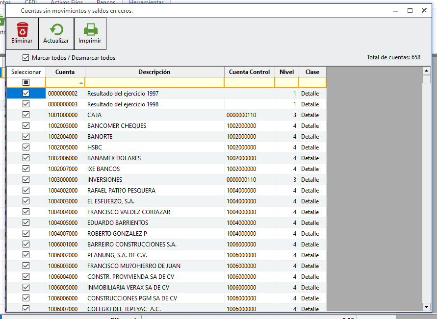The width and height of the screenshot is (437, 319).
Task: Maximize the Cuentas sin movimientos window
Action: coord(410,10)
